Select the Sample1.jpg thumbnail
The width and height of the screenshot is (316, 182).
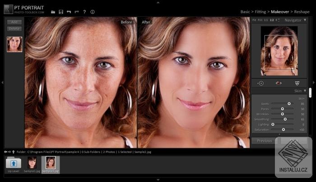click(32, 164)
